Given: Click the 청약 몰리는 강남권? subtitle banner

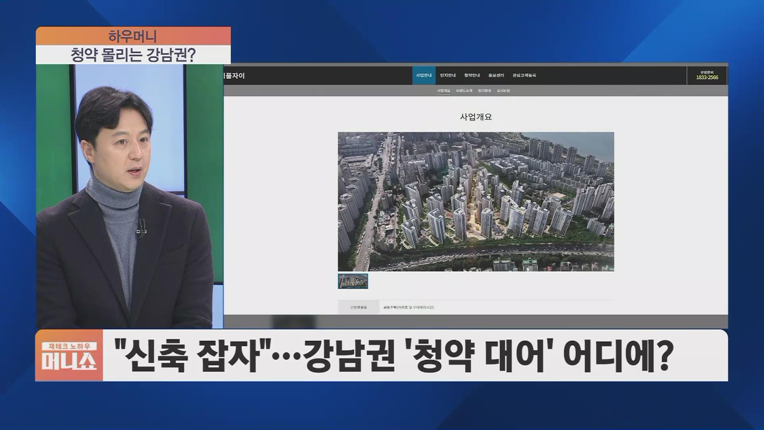Looking at the screenshot, I should pyautogui.click(x=133, y=55).
